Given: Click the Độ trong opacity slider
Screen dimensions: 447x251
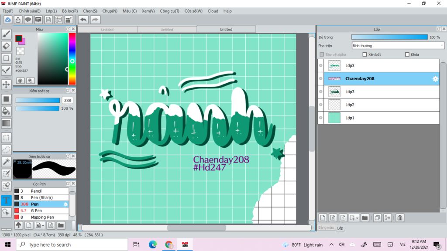Looking at the screenshot, I should click(389, 37).
